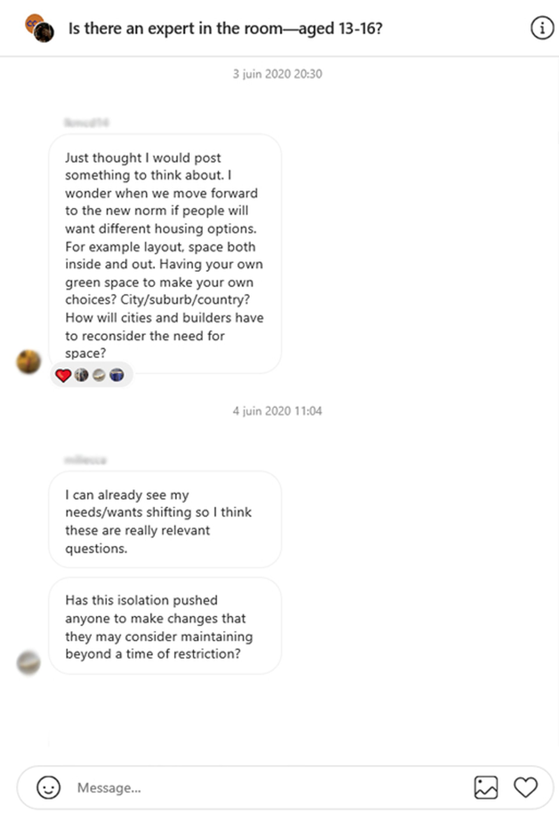Select the "I can already see my needs" message
Viewport: 559px width, 821px height.
[164, 521]
